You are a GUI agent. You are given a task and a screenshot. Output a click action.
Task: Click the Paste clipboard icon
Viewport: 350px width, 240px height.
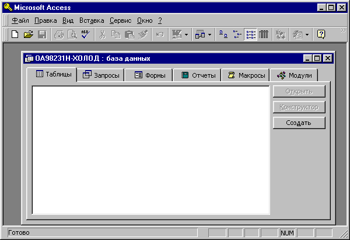(x=129, y=34)
